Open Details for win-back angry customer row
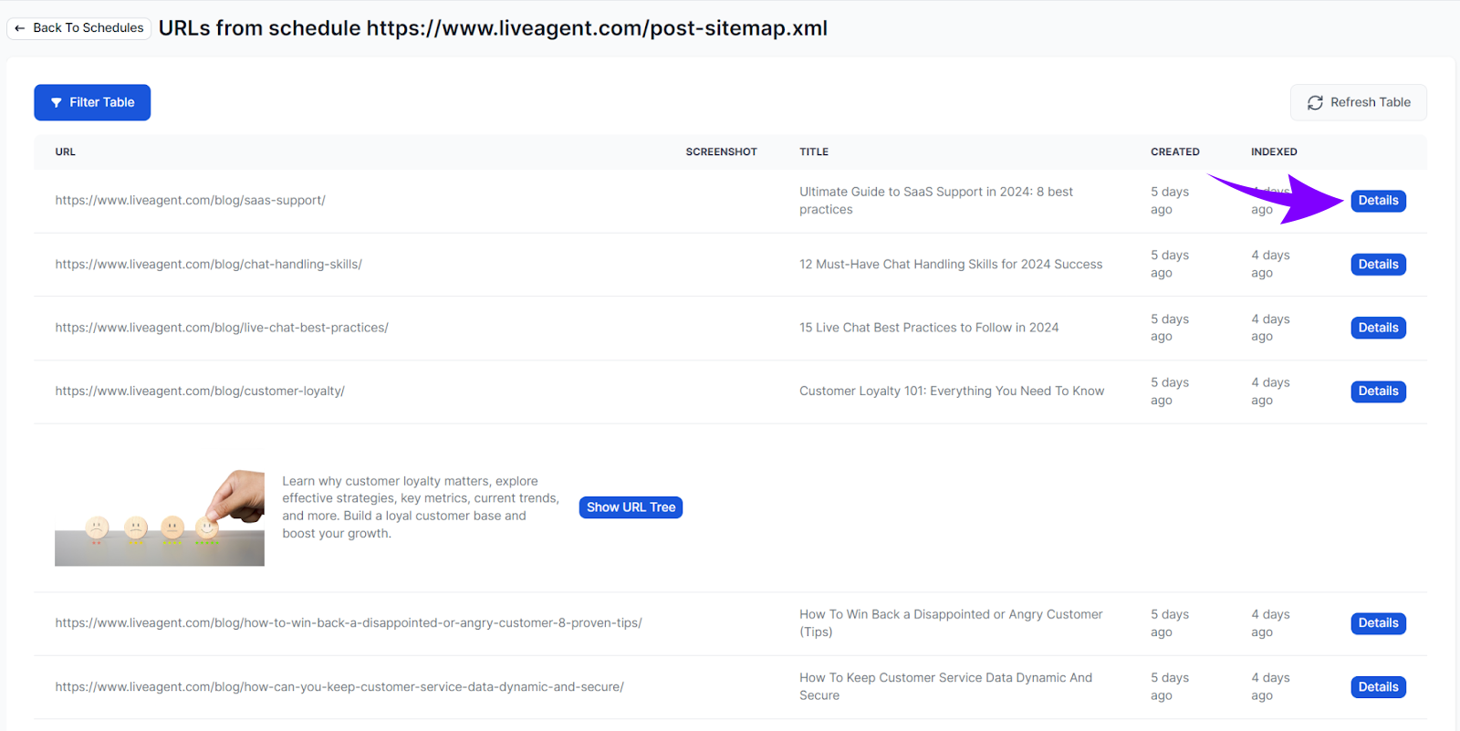This screenshot has width=1460, height=731. [x=1377, y=623]
